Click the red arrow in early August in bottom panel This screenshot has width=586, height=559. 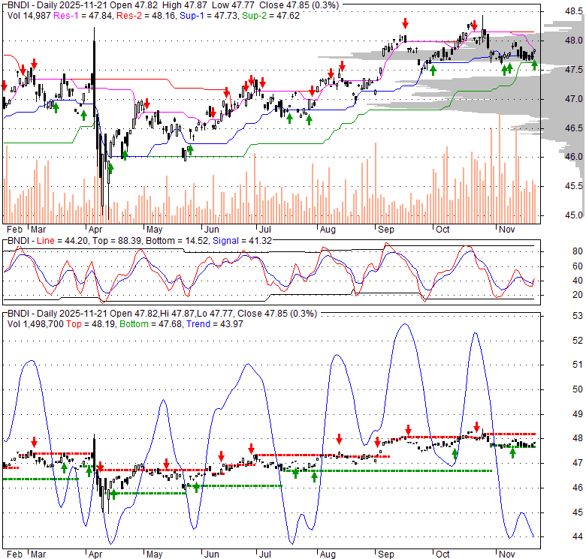[x=339, y=438]
